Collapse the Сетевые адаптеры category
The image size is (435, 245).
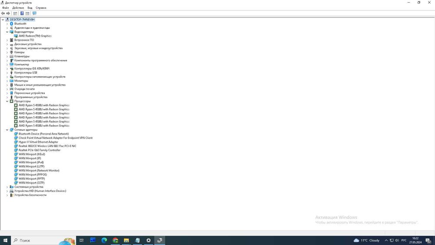click(x=7, y=130)
